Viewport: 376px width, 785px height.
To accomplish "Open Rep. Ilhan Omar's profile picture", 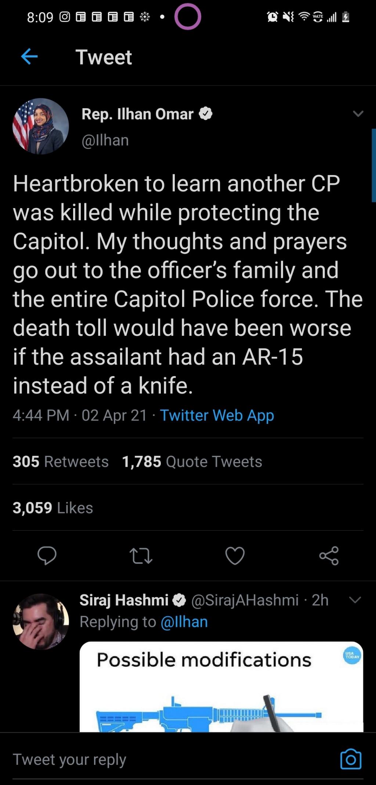I will pyautogui.click(x=41, y=126).
